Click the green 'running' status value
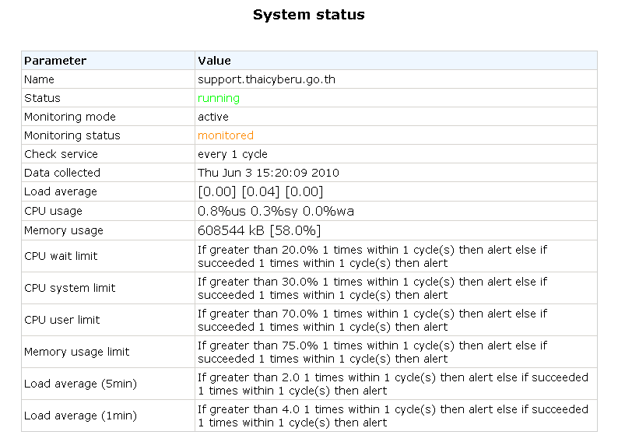618x442 pixels. click(x=219, y=99)
